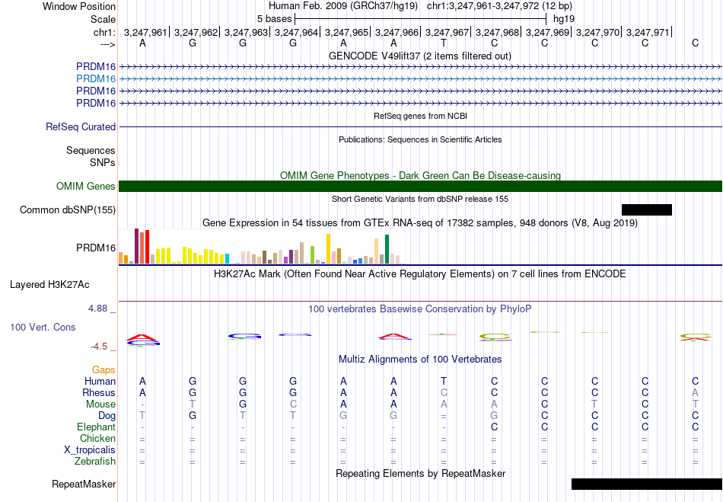
Task: Click the Scale label on the left
Action: 104,20
